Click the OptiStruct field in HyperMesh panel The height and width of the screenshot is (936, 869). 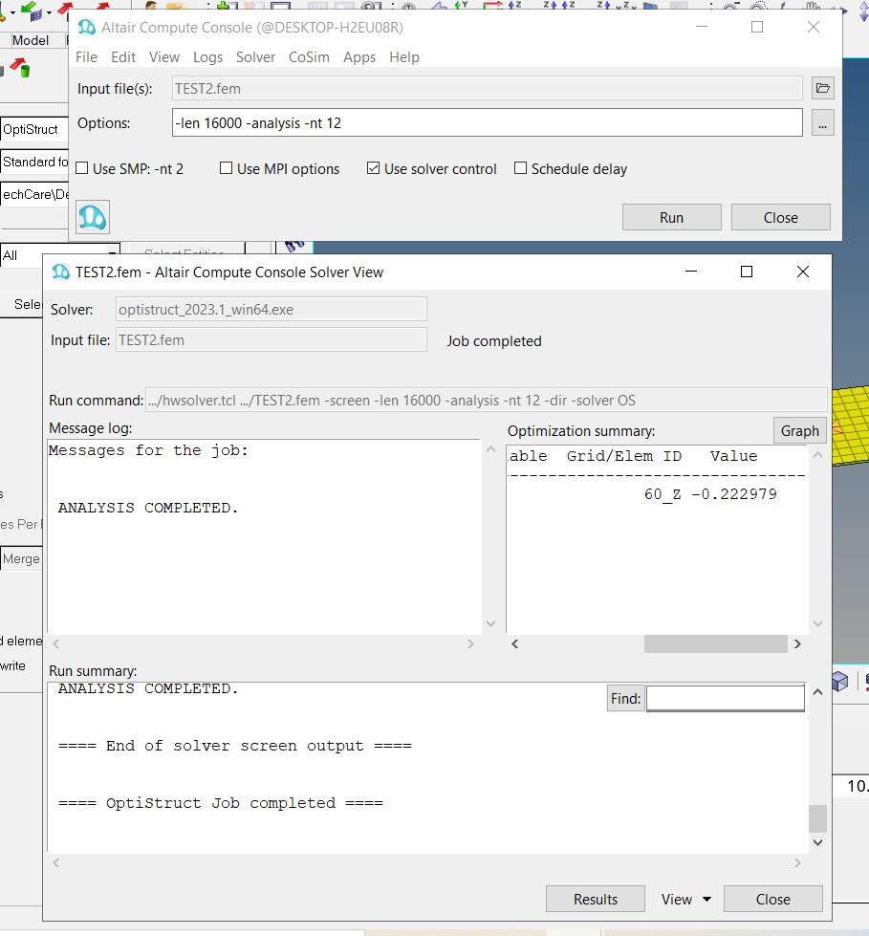tap(34, 129)
